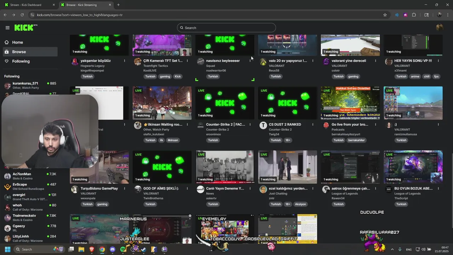Image resolution: width=453 pixels, height=255 pixels.
Task: Open the Waiting room street stream thumbnail
Action: 162,103
